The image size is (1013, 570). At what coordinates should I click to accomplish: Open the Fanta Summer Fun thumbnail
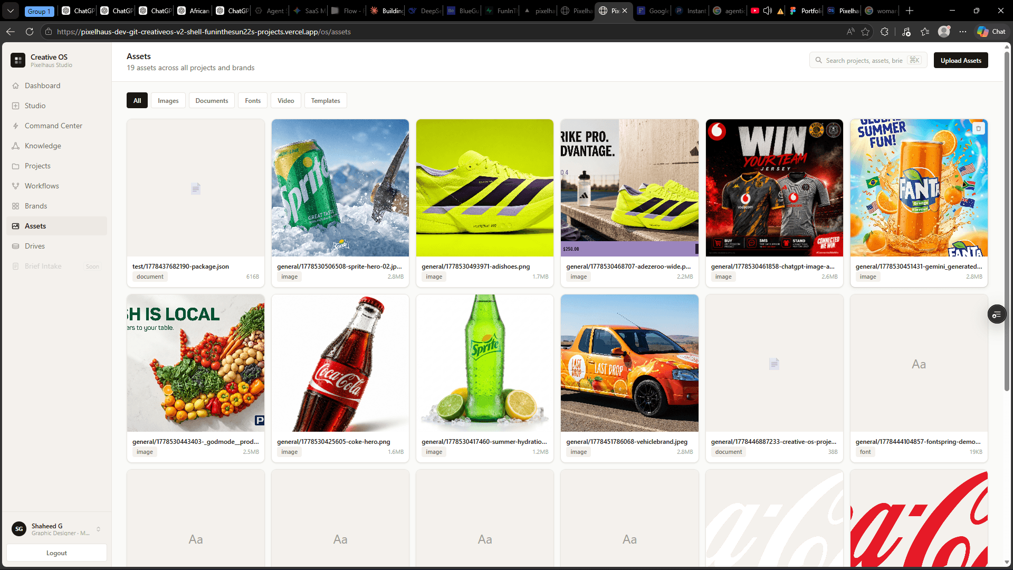pyautogui.click(x=919, y=188)
